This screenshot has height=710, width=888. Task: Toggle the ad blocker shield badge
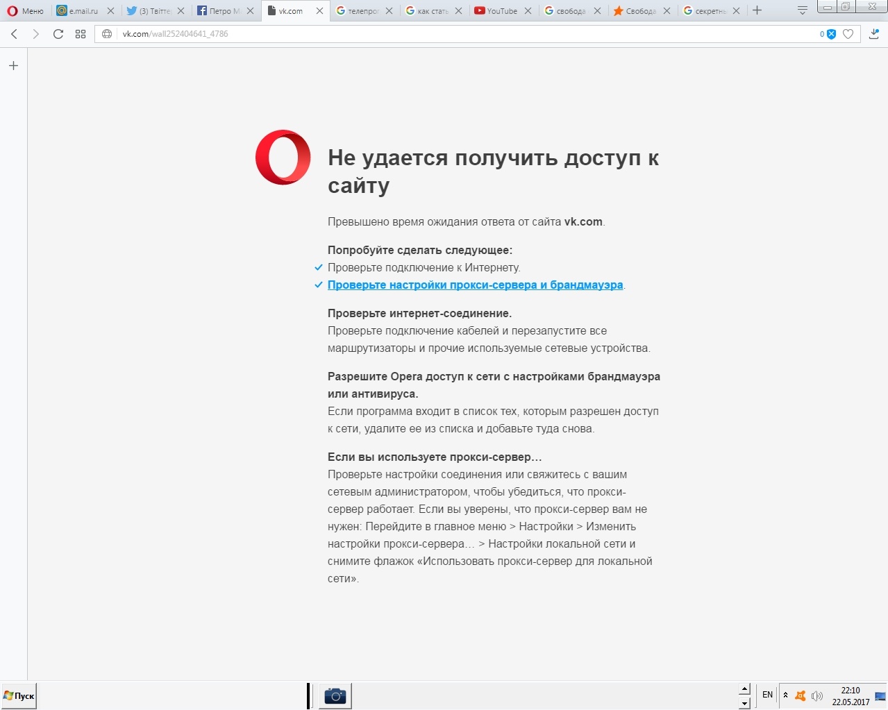828,34
